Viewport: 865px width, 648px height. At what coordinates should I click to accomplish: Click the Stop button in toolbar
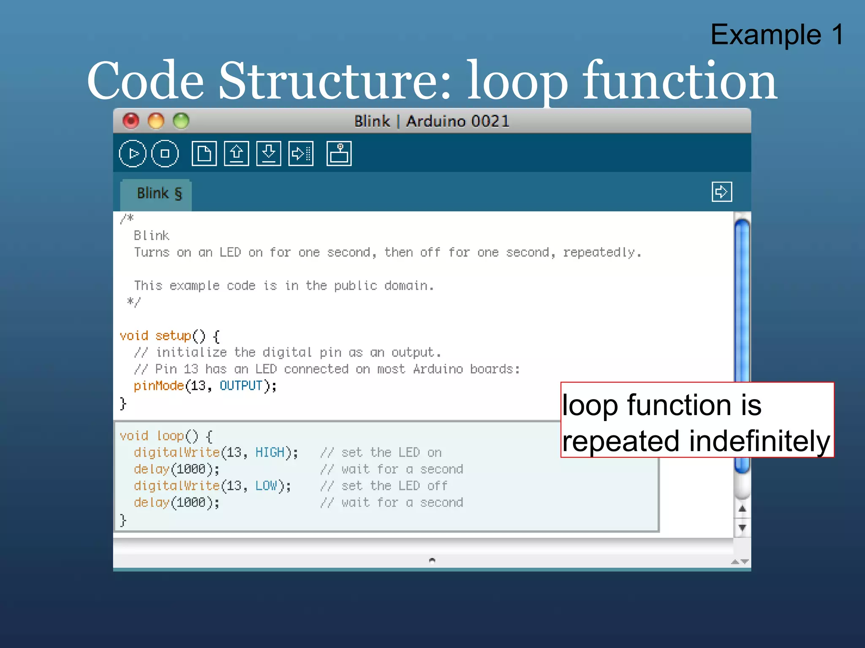pyautogui.click(x=165, y=154)
